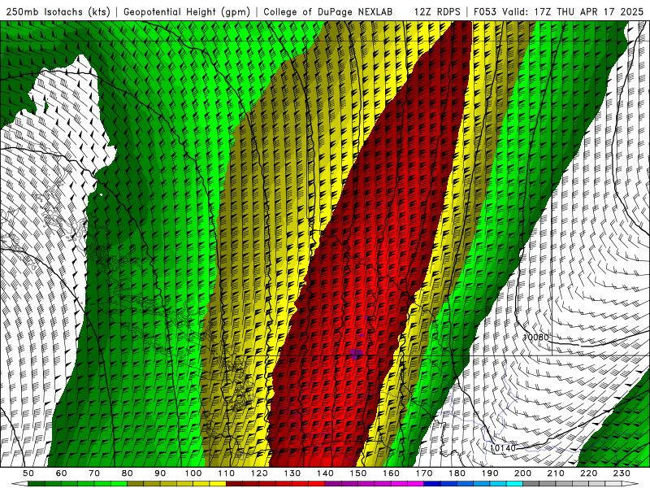Click the 130 label on the color scale
Viewport: 650px width, 488px height.
(x=292, y=473)
